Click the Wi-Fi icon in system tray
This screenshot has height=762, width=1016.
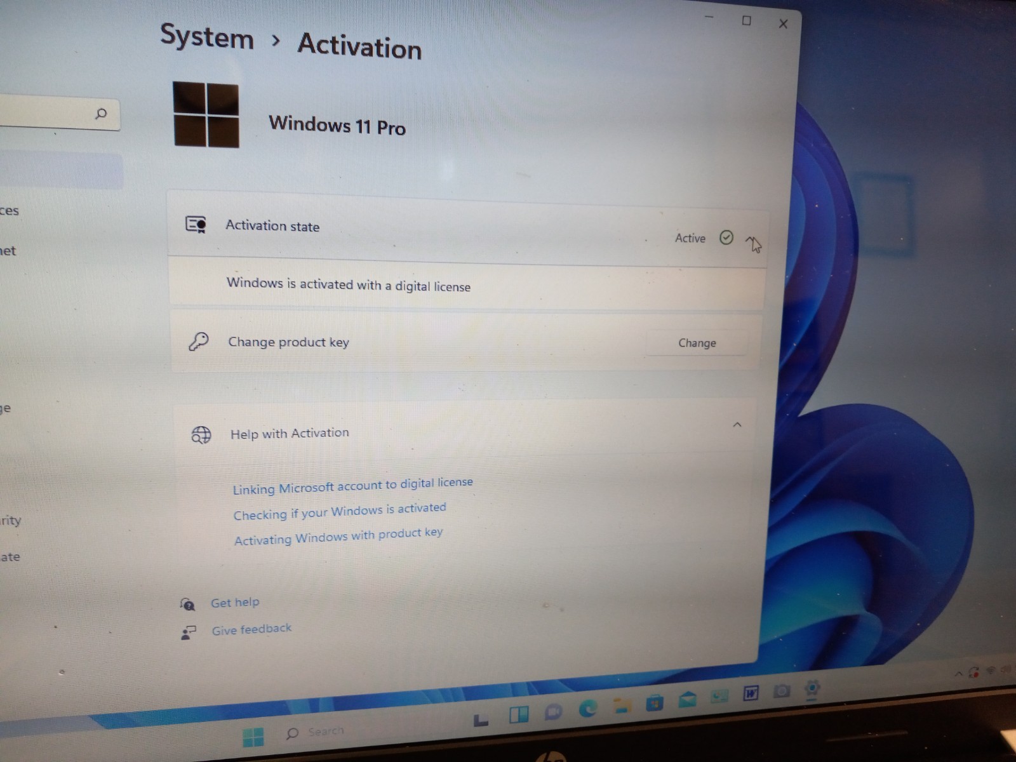[x=991, y=671]
